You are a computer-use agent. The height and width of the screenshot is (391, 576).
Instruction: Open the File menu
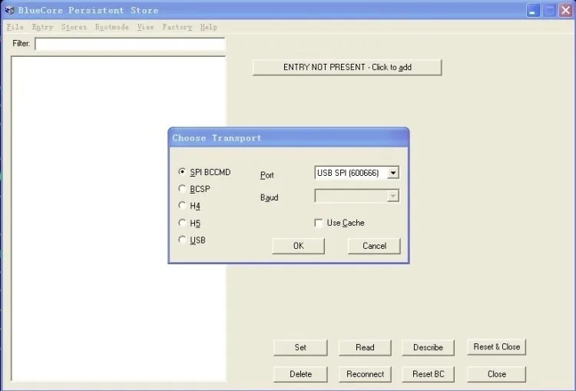click(x=15, y=27)
